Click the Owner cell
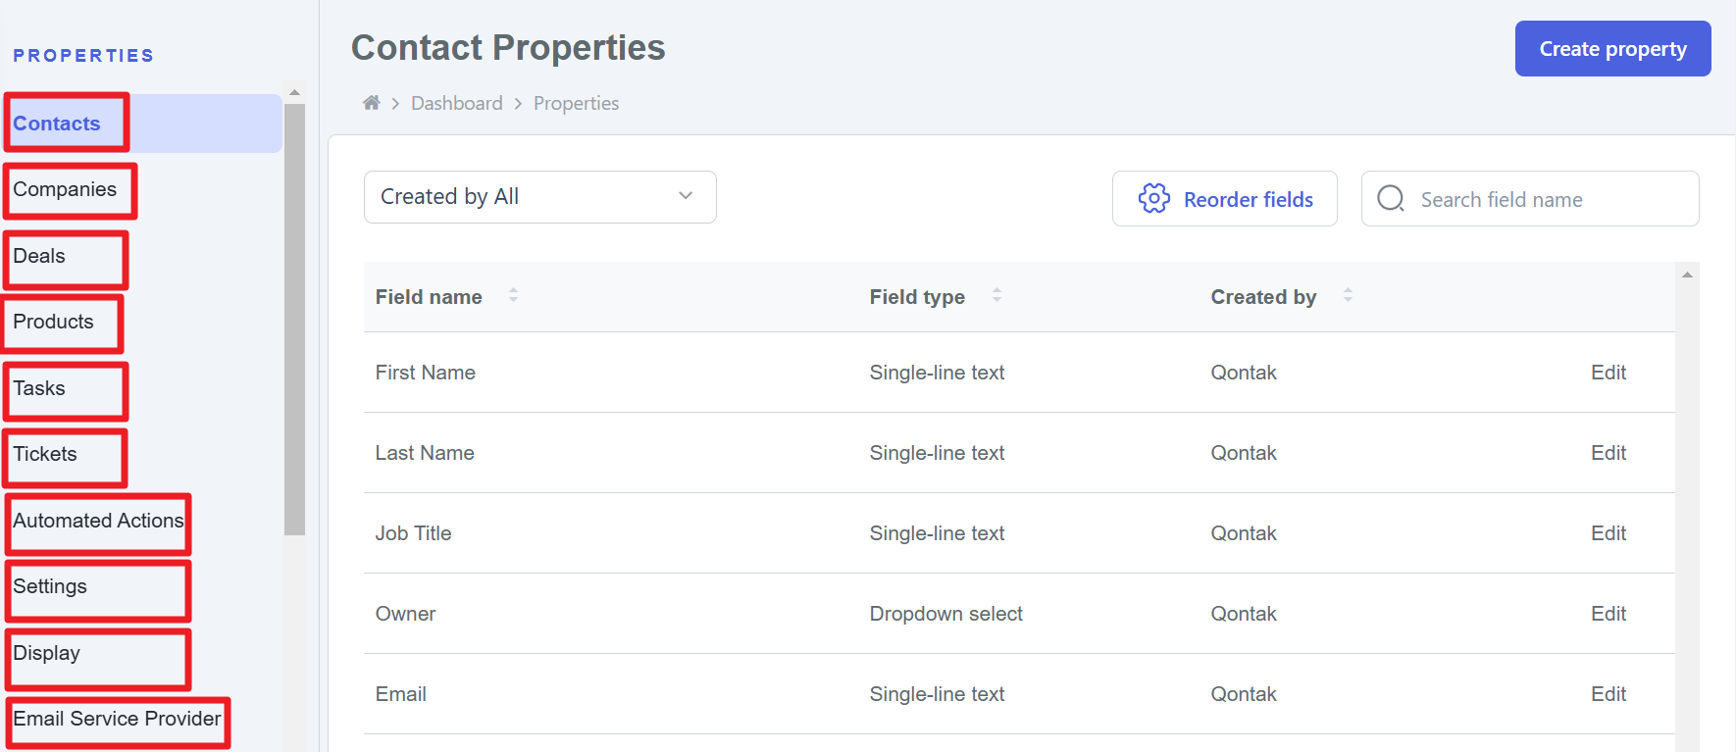The height and width of the screenshot is (752, 1736). click(x=405, y=614)
